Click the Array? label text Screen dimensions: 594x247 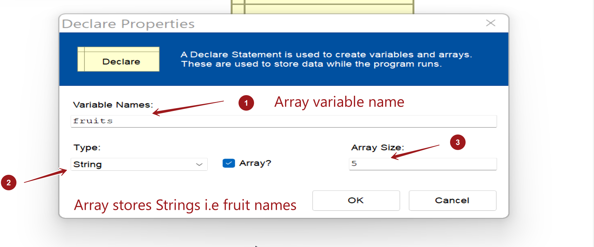[255, 163]
